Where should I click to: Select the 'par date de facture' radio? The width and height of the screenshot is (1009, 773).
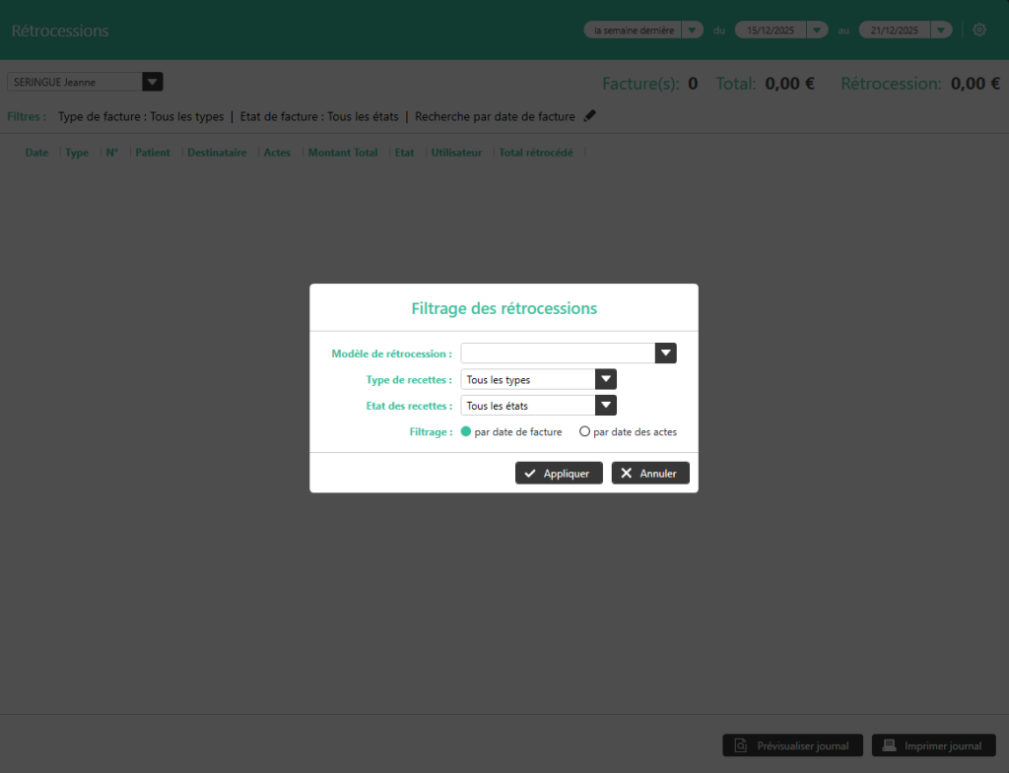(466, 431)
